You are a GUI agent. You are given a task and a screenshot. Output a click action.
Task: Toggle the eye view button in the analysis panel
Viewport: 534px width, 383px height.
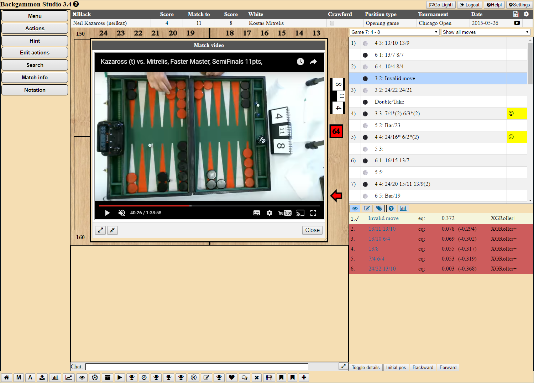[x=355, y=208]
